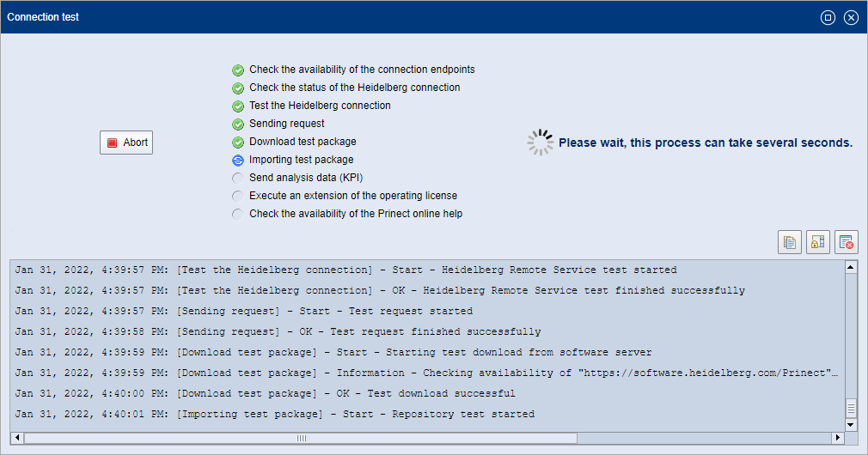Select log line 'Test request started'
The height and width of the screenshot is (455, 868).
[243, 311]
